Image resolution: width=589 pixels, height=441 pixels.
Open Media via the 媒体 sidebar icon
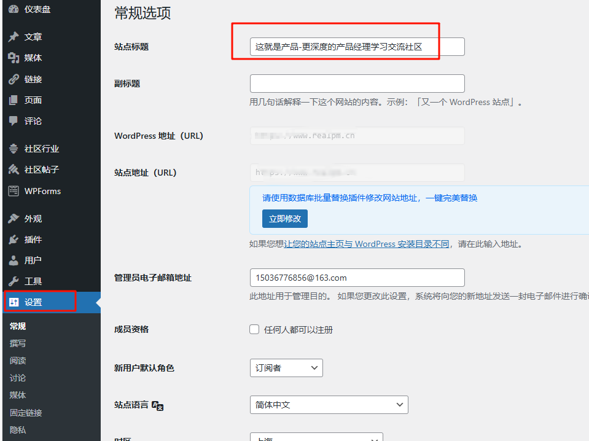click(14, 58)
